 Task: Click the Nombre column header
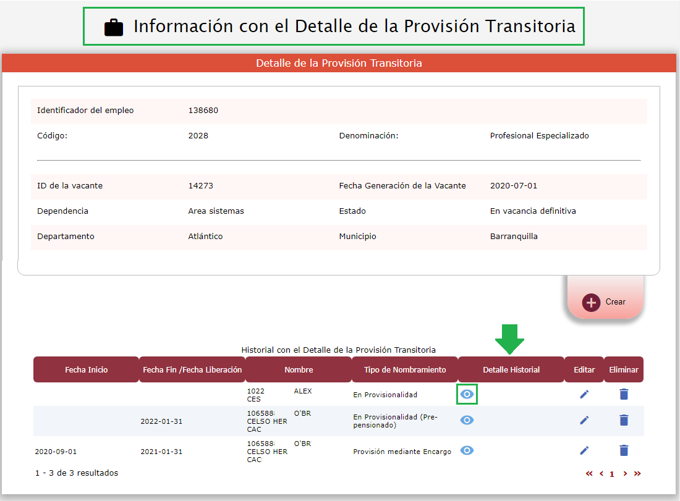click(x=299, y=369)
